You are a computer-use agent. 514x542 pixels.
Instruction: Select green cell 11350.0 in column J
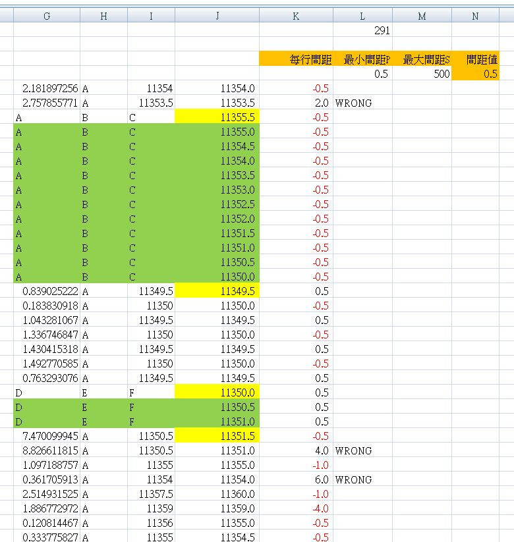point(217,277)
